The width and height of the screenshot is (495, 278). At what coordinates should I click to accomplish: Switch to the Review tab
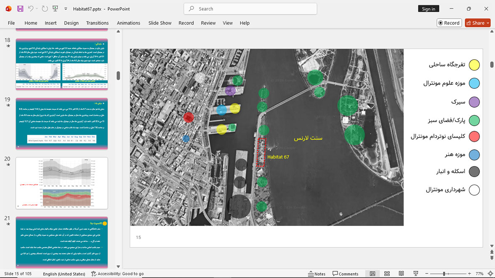coord(208,23)
